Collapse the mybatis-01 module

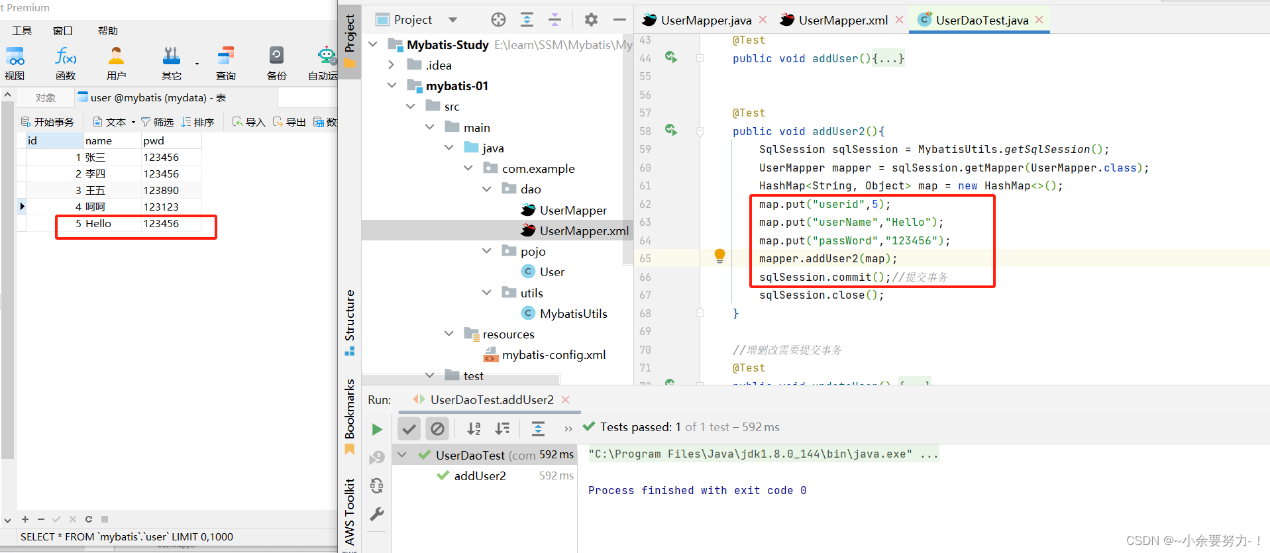(392, 85)
